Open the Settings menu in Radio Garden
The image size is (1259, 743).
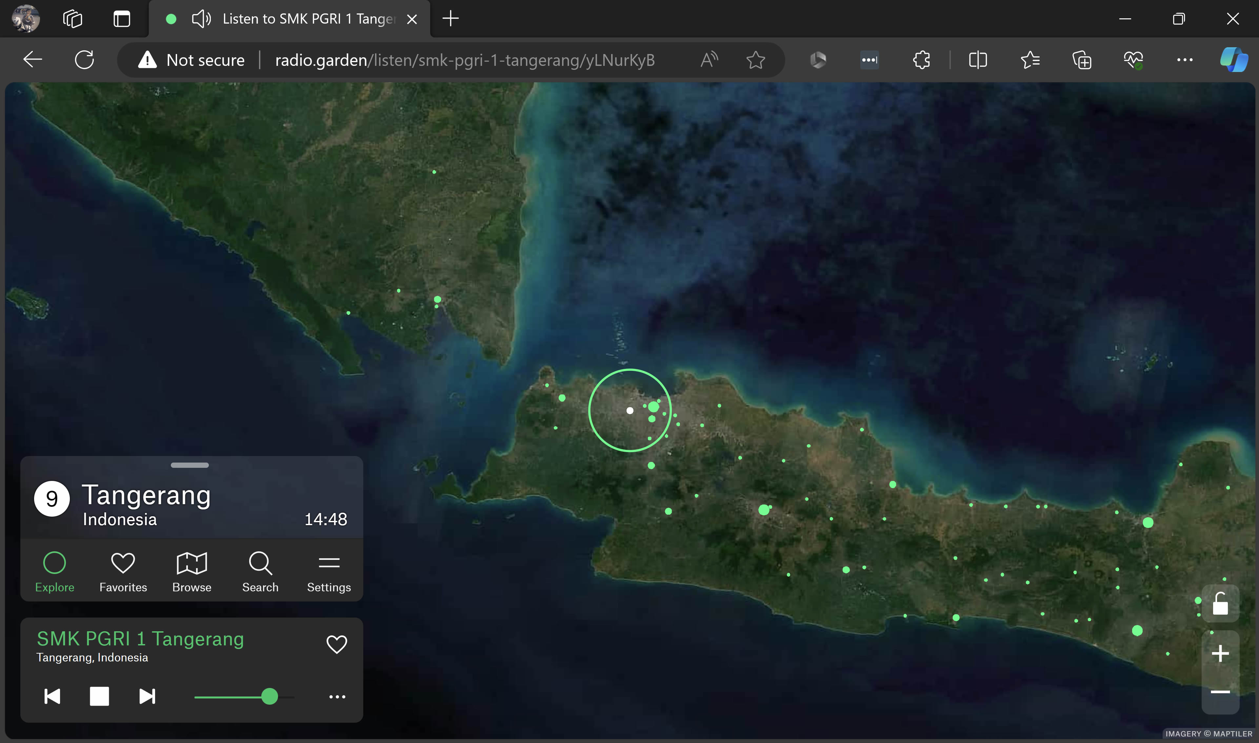tap(329, 572)
